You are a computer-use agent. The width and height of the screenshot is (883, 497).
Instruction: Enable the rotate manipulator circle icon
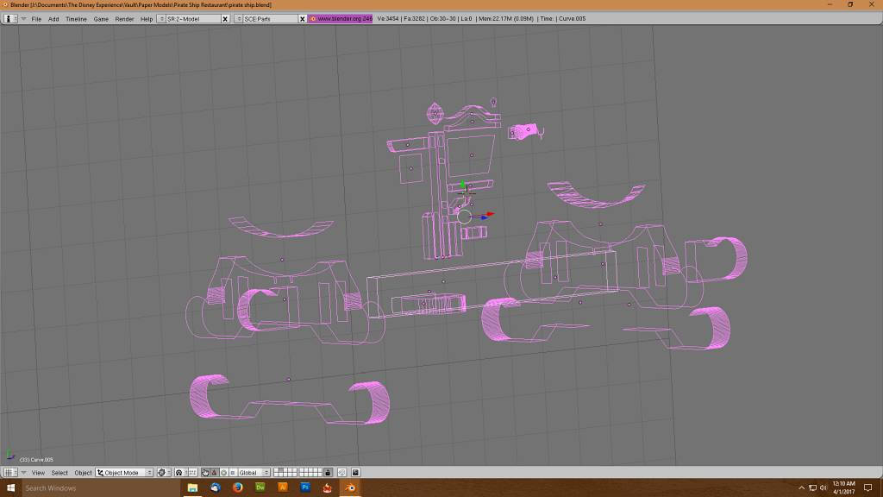[x=223, y=473]
